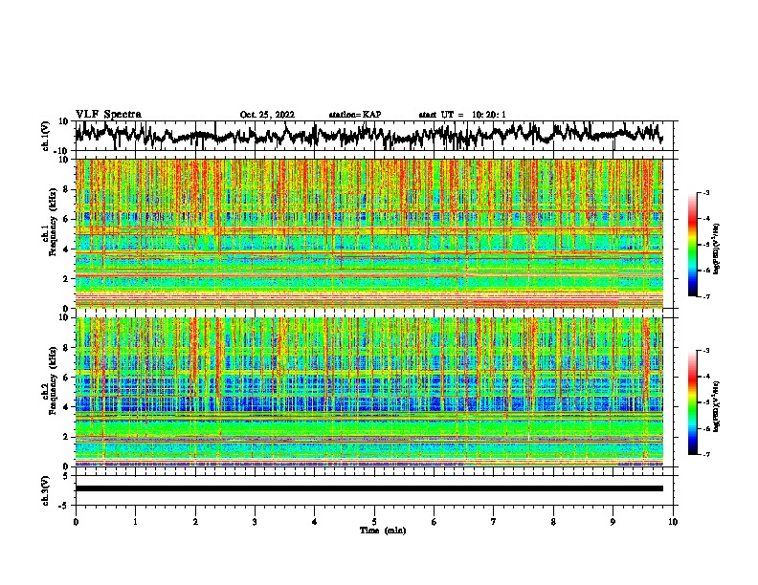
Task: Click the 2 kHz tick on ch.2 frequency axis
Action: coord(66,437)
